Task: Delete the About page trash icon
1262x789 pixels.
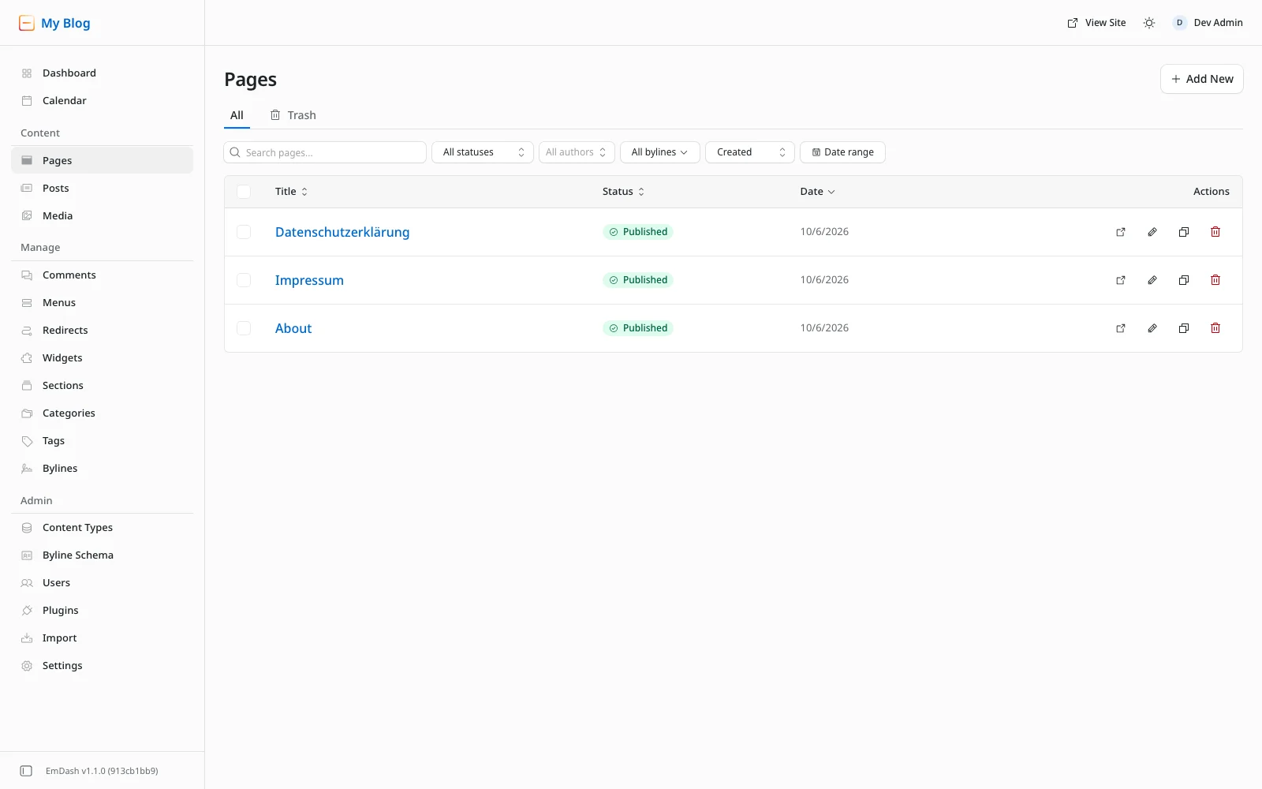Action: [x=1215, y=328]
